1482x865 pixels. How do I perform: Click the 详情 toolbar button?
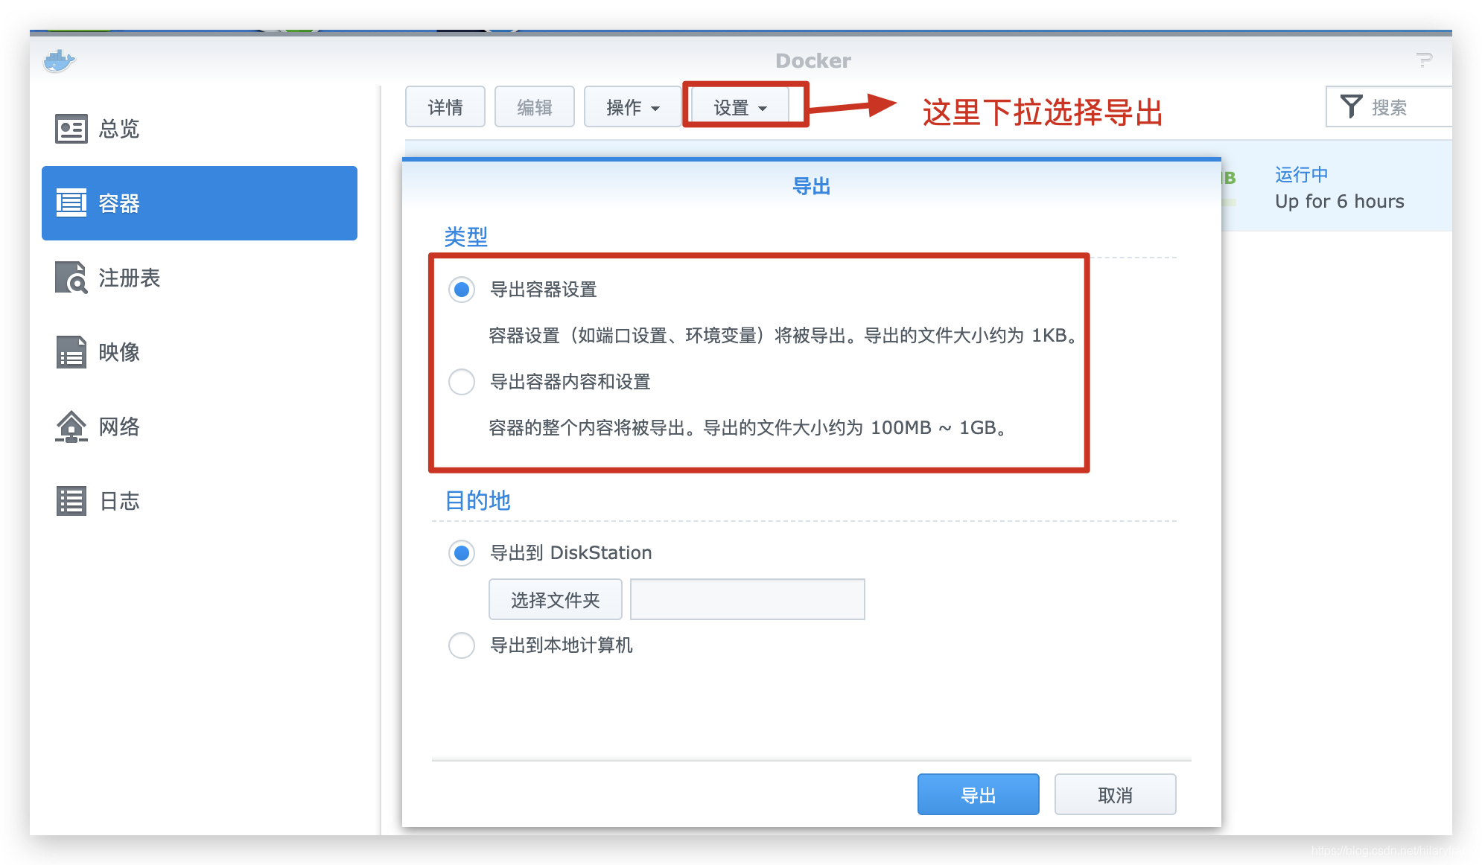coord(445,107)
